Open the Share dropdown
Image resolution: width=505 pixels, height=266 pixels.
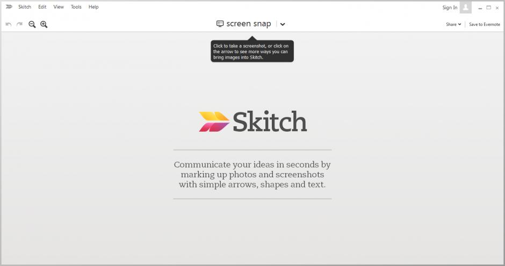click(453, 24)
